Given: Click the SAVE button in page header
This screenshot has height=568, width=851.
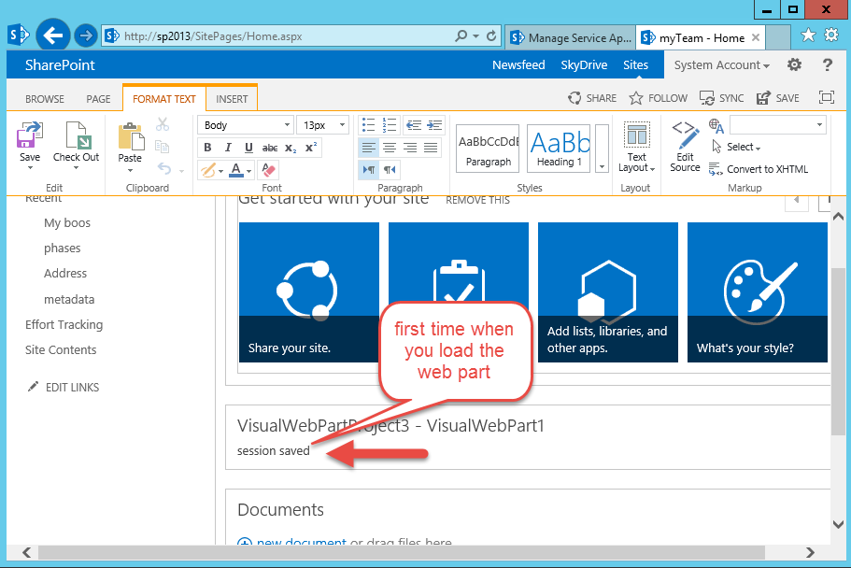Looking at the screenshot, I should click(x=778, y=98).
